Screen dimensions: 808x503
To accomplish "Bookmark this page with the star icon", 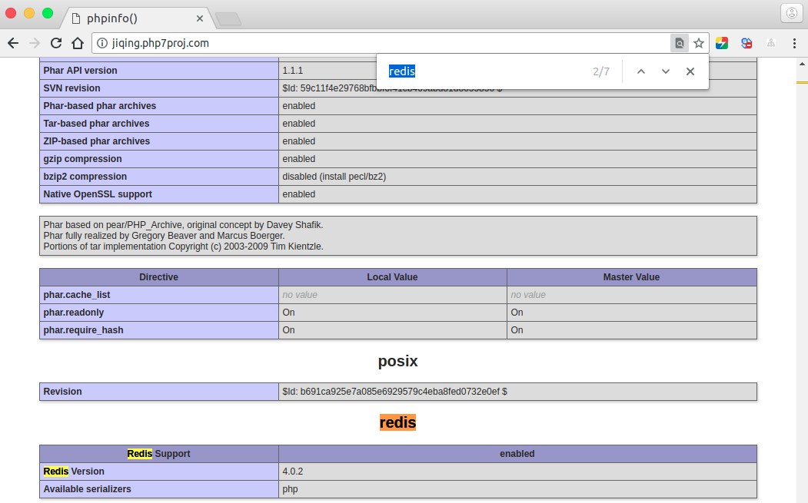I will [x=699, y=43].
